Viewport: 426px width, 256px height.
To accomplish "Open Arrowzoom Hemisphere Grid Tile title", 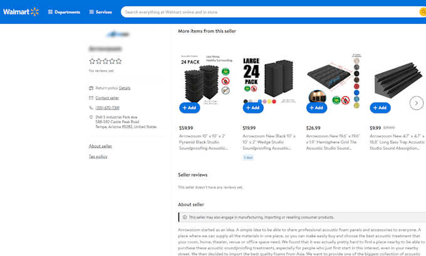I will [x=333, y=142].
